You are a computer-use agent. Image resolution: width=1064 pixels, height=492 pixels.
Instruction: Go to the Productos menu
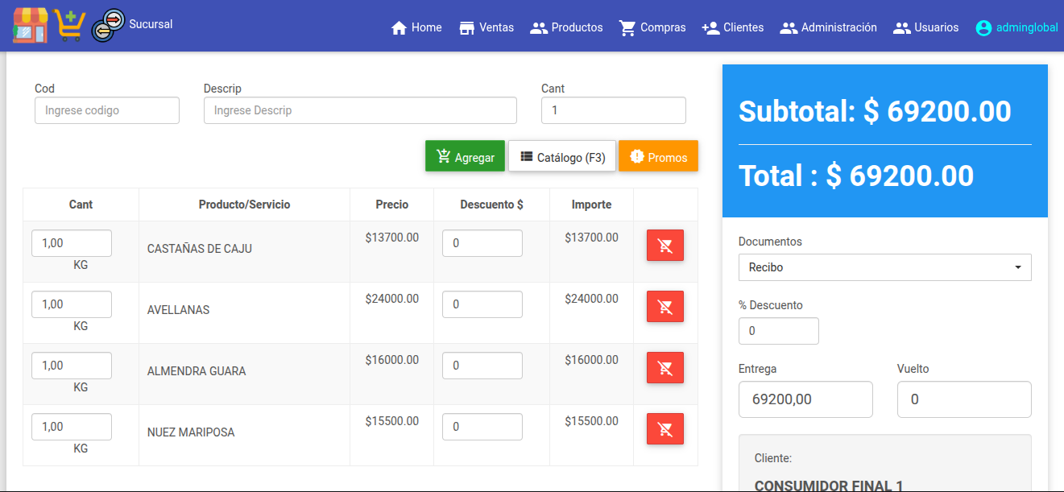(566, 27)
